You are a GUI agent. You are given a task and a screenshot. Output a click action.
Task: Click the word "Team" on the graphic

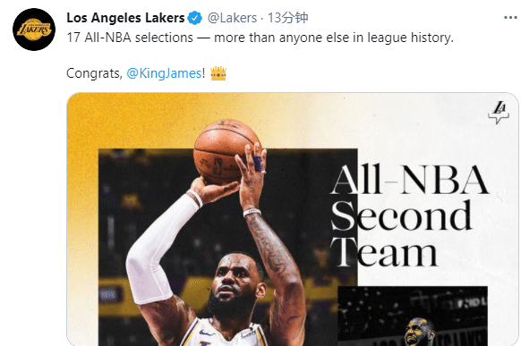(384, 252)
